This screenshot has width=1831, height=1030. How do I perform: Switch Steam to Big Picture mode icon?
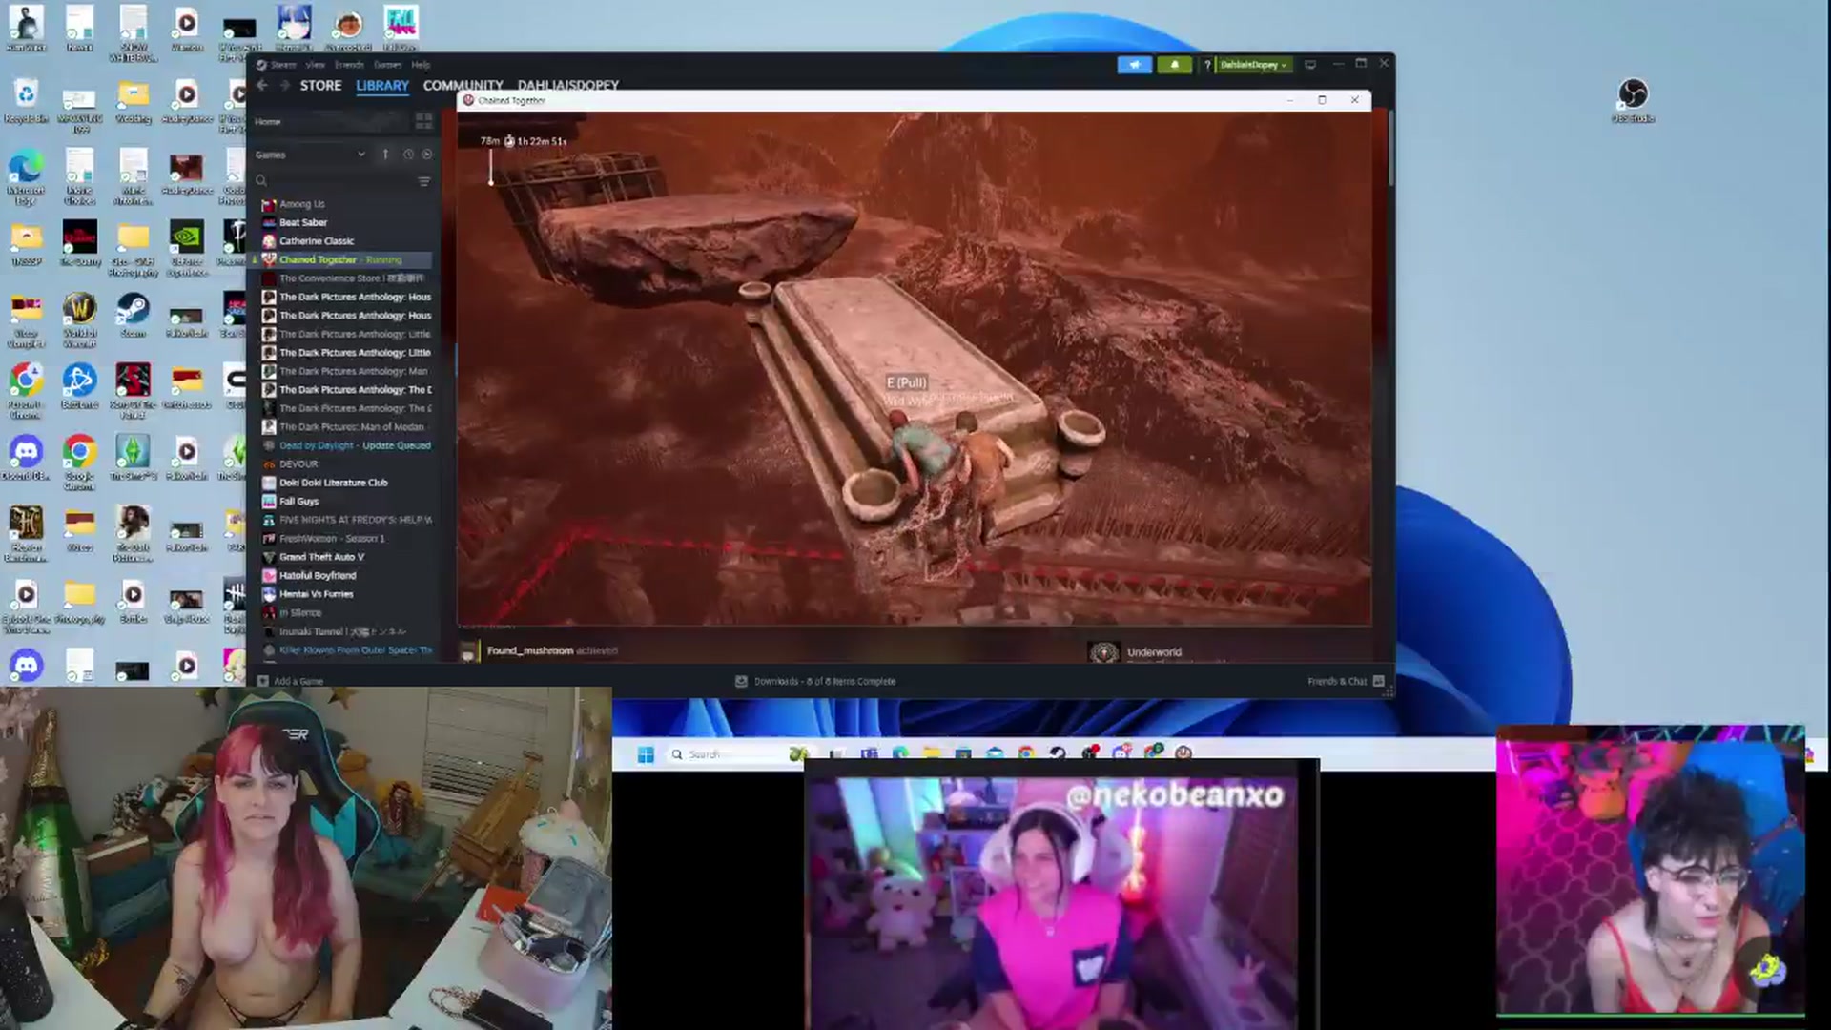coord(1310,65)
